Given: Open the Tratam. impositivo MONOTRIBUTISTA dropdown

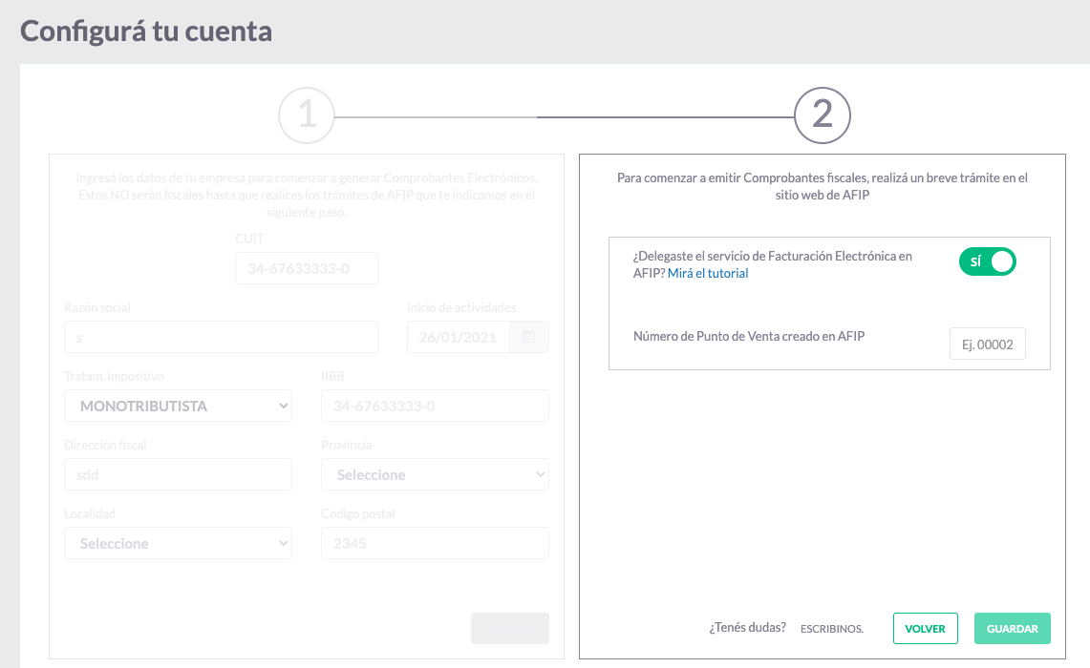Looking at the screenshot, I should tap(178, 406).
